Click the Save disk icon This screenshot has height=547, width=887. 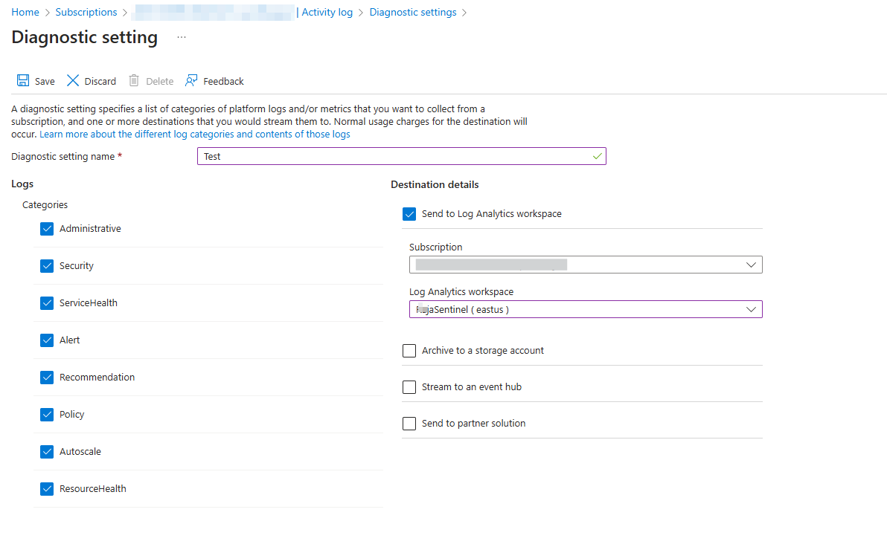(22, 81)
